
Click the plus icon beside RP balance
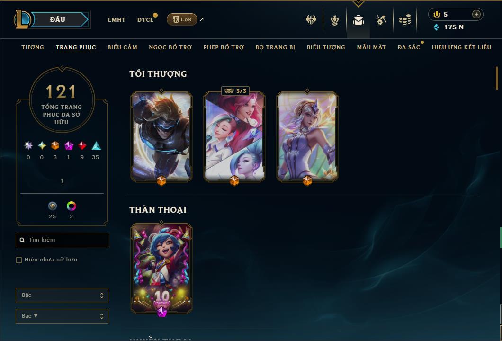coord(476,14)
